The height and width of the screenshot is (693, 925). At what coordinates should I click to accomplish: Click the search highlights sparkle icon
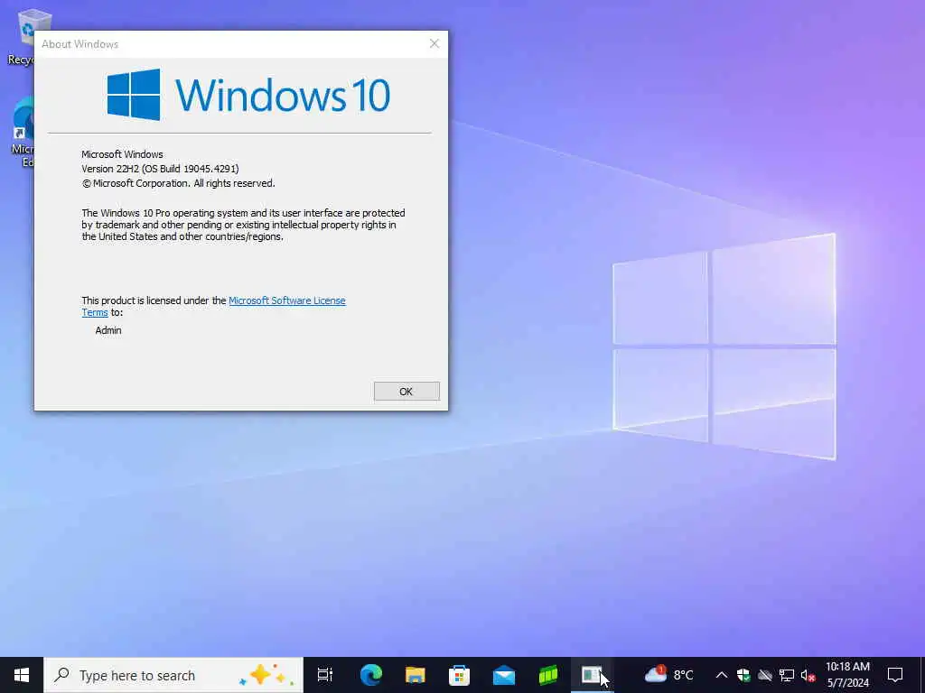[266, 675]
